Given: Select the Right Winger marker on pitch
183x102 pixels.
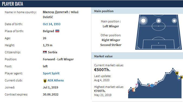Looking at the screenshot, I should (174, 21).
